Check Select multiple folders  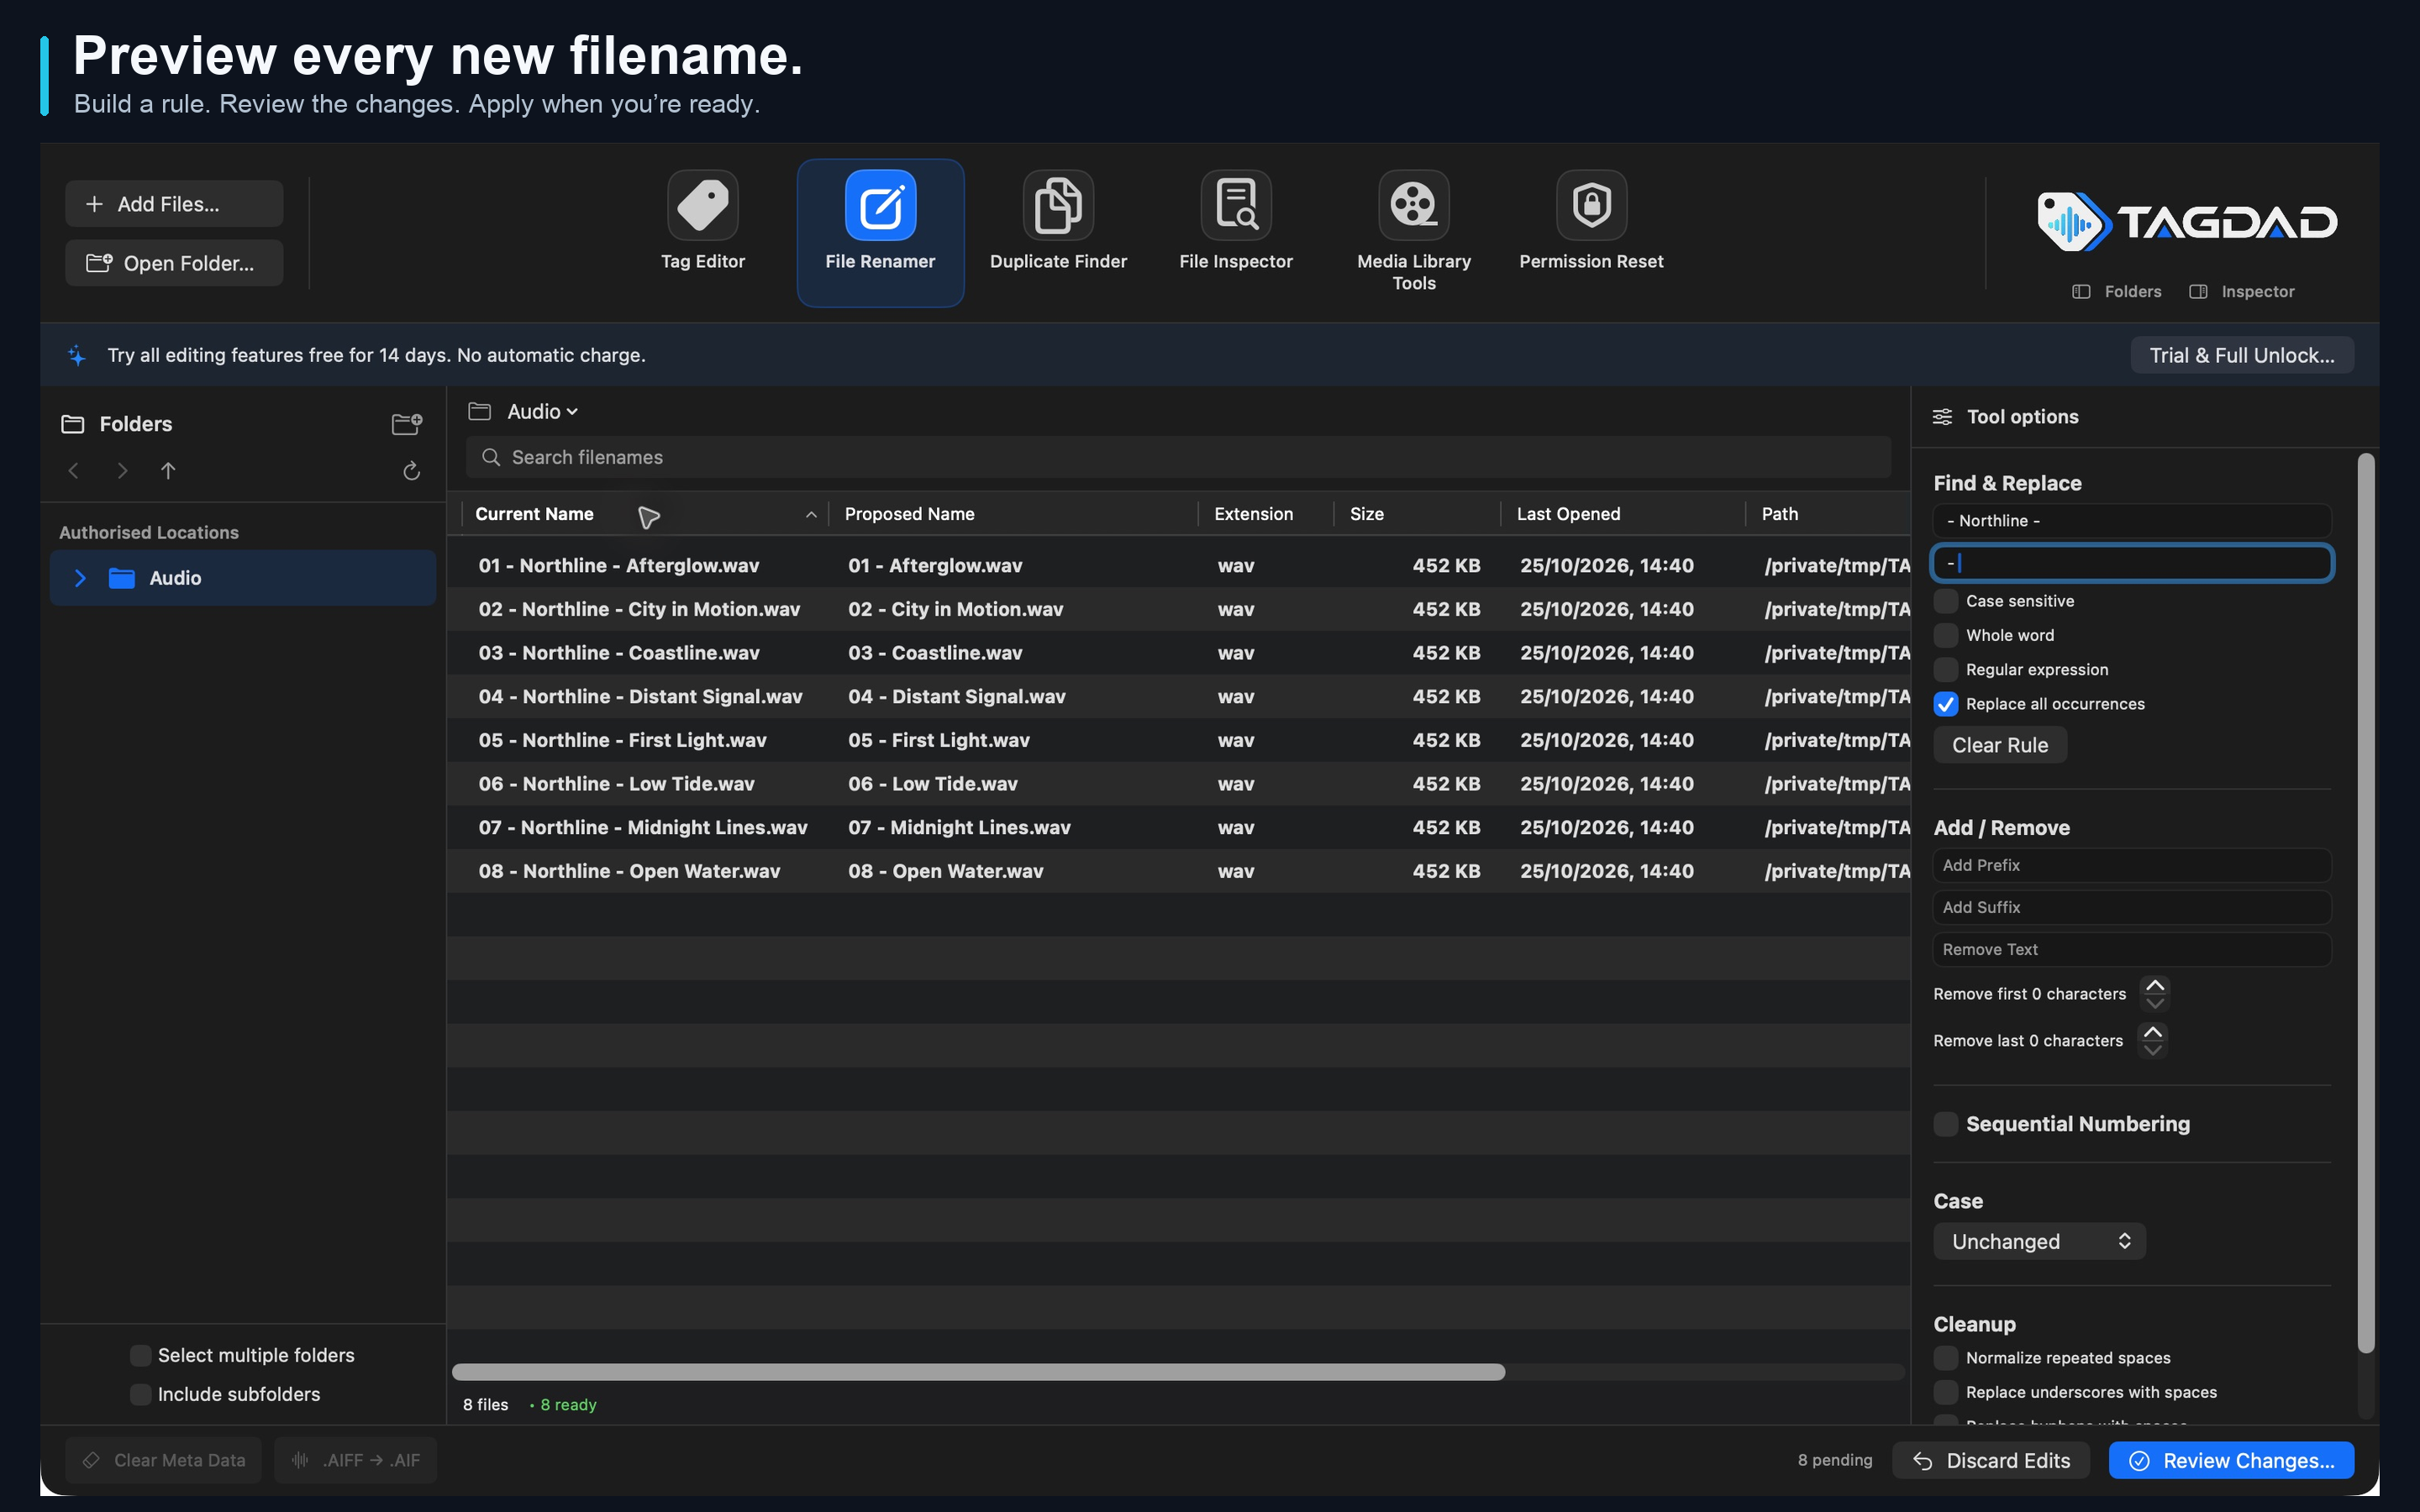point(140,1355)
